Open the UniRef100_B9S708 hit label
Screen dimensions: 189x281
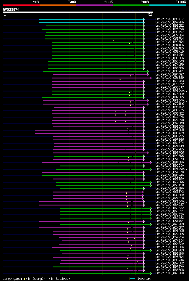click(x=170, y=29)
